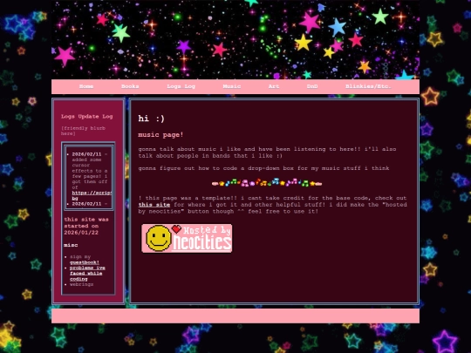This screenshot has width=471, height=353.
Task: Click the 'misc' sidebar heading
Action: [x=71, y=245]
